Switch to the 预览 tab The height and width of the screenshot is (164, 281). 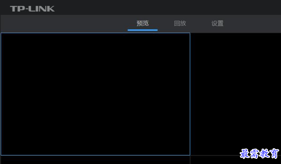click(x=142, y=23)
